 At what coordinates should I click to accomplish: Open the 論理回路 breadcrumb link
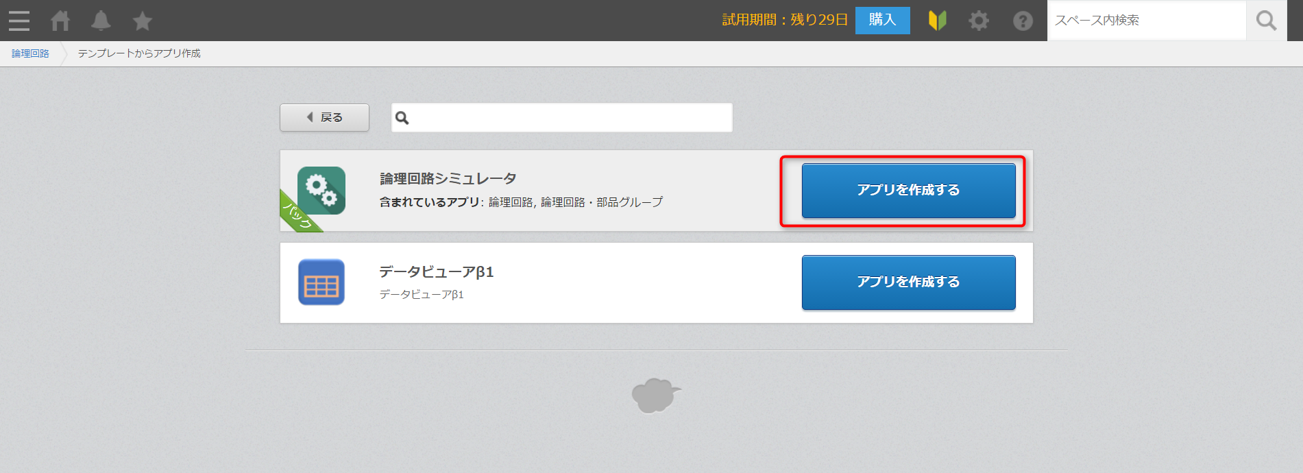(30, 53)
